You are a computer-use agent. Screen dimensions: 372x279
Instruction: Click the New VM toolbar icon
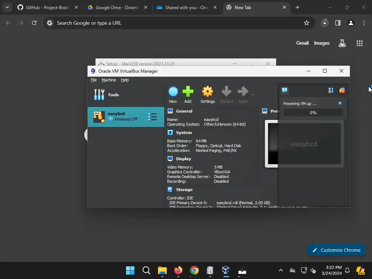(x=173, y=94)
